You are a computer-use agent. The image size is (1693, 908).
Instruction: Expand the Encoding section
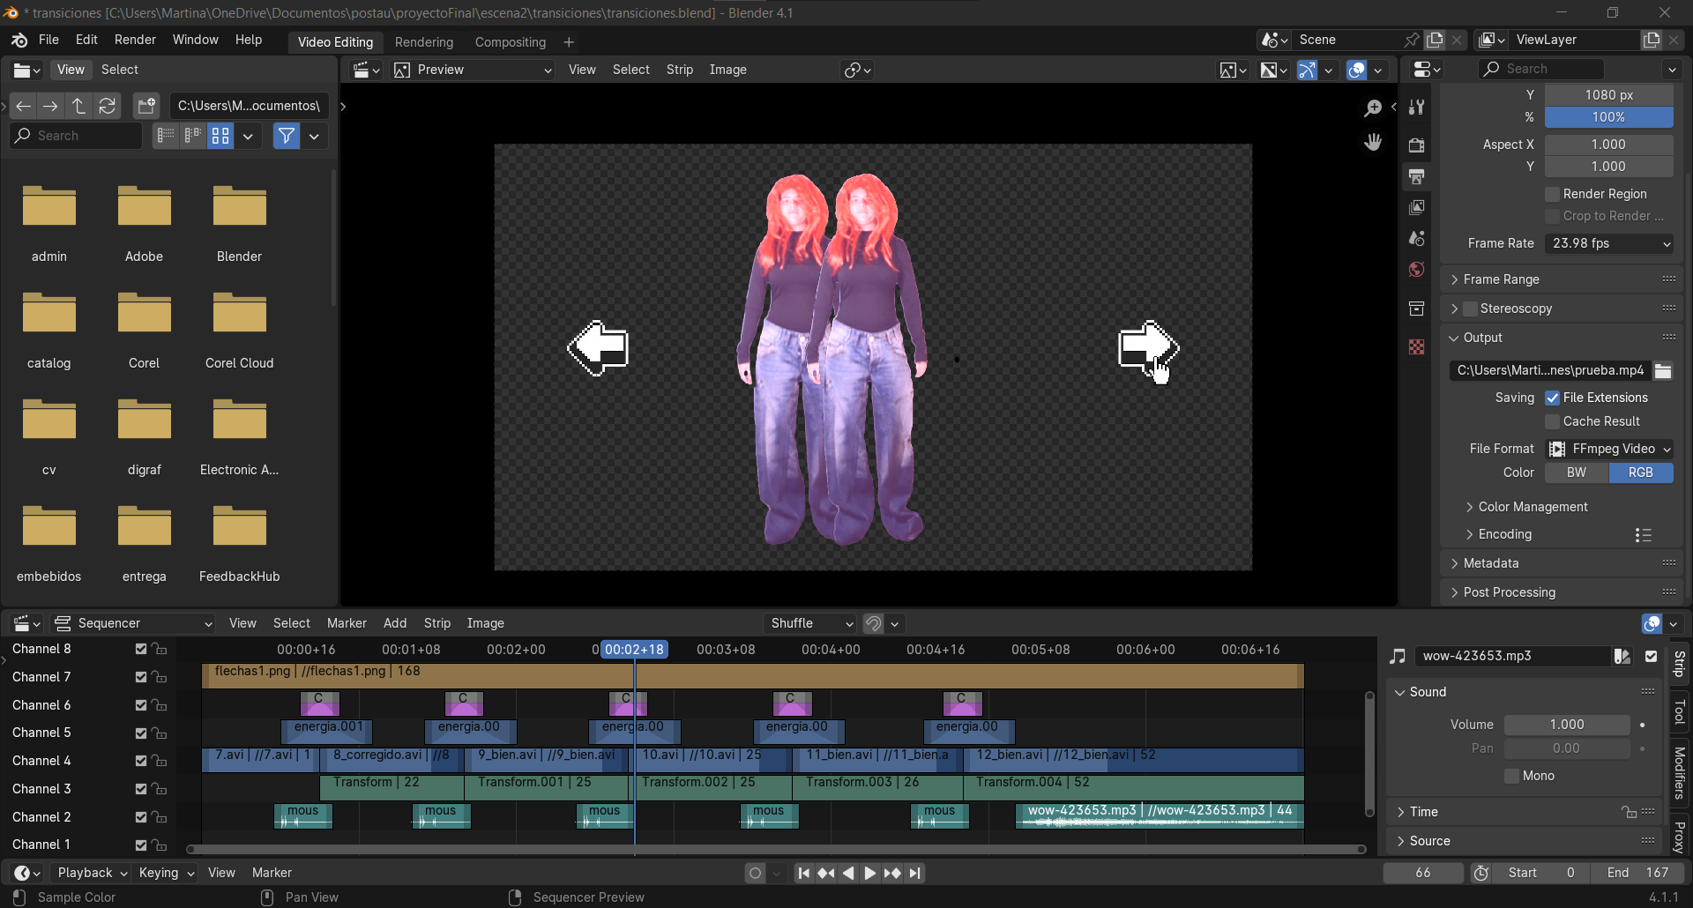tap(1504, 534)
